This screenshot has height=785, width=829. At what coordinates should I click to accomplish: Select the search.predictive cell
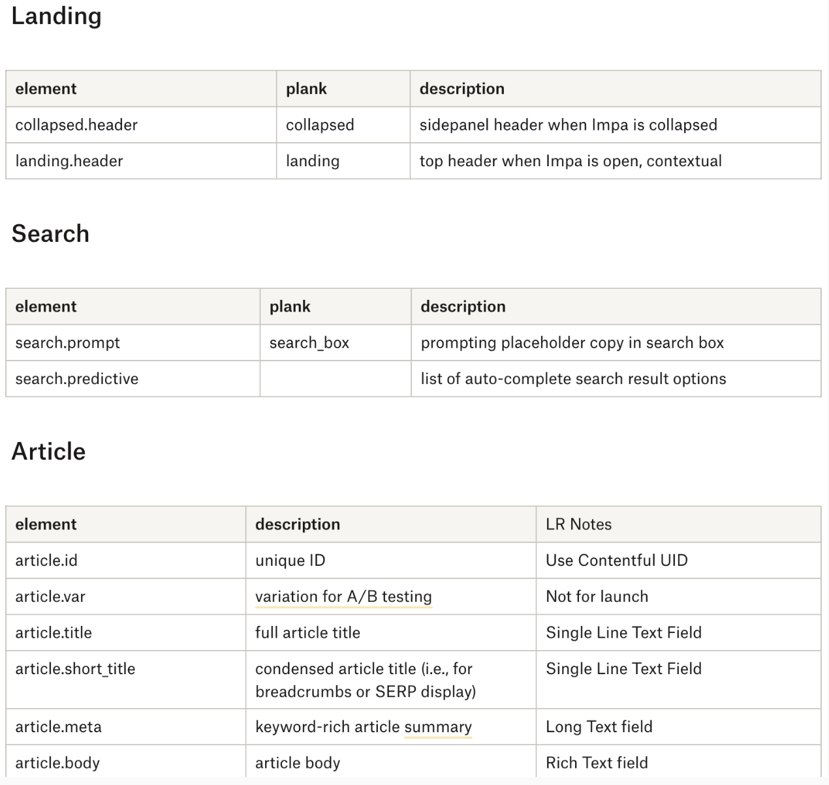click(133, 379)
